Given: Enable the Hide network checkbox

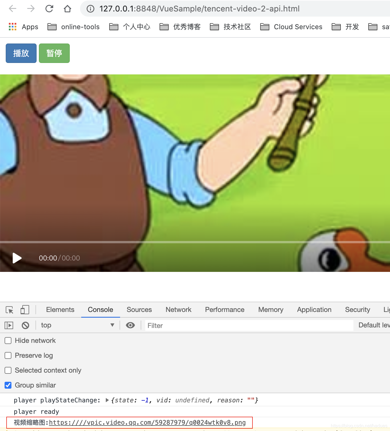Looking at the screenshot, I should pos(8,341).
